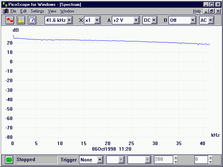Click the trigger delay field showing 0
223x167 pixels.
(201, 160)
